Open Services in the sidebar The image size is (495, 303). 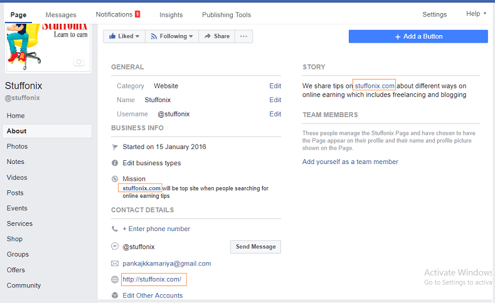click(x=19, y=223)
